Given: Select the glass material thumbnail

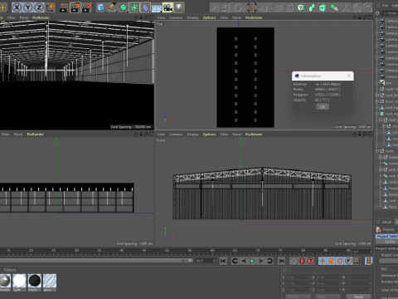Looking at the screenshot, I should (x=50, y=282).
